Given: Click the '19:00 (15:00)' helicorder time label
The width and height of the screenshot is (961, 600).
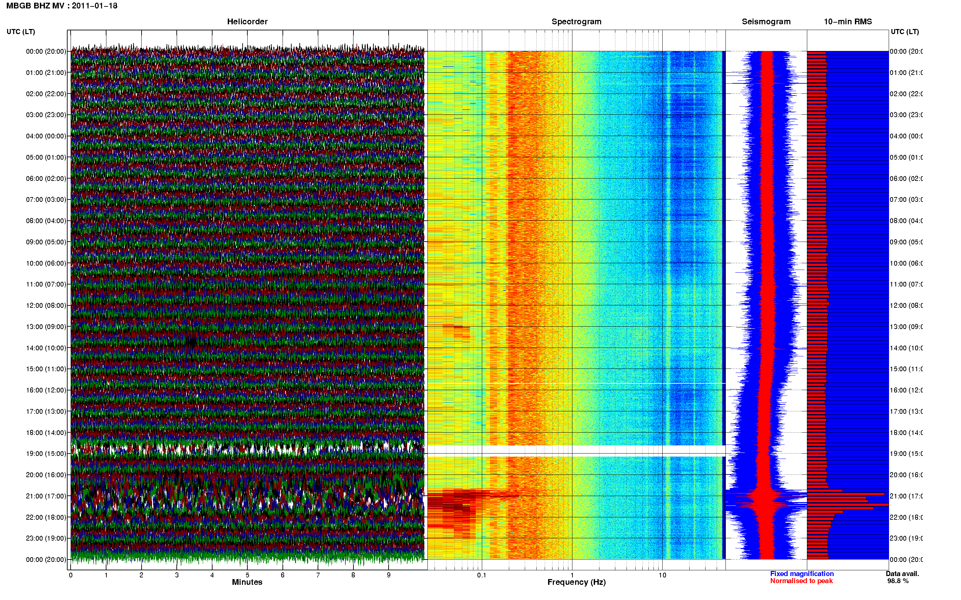Looking at the screenshot, I should tap(46, 454).
